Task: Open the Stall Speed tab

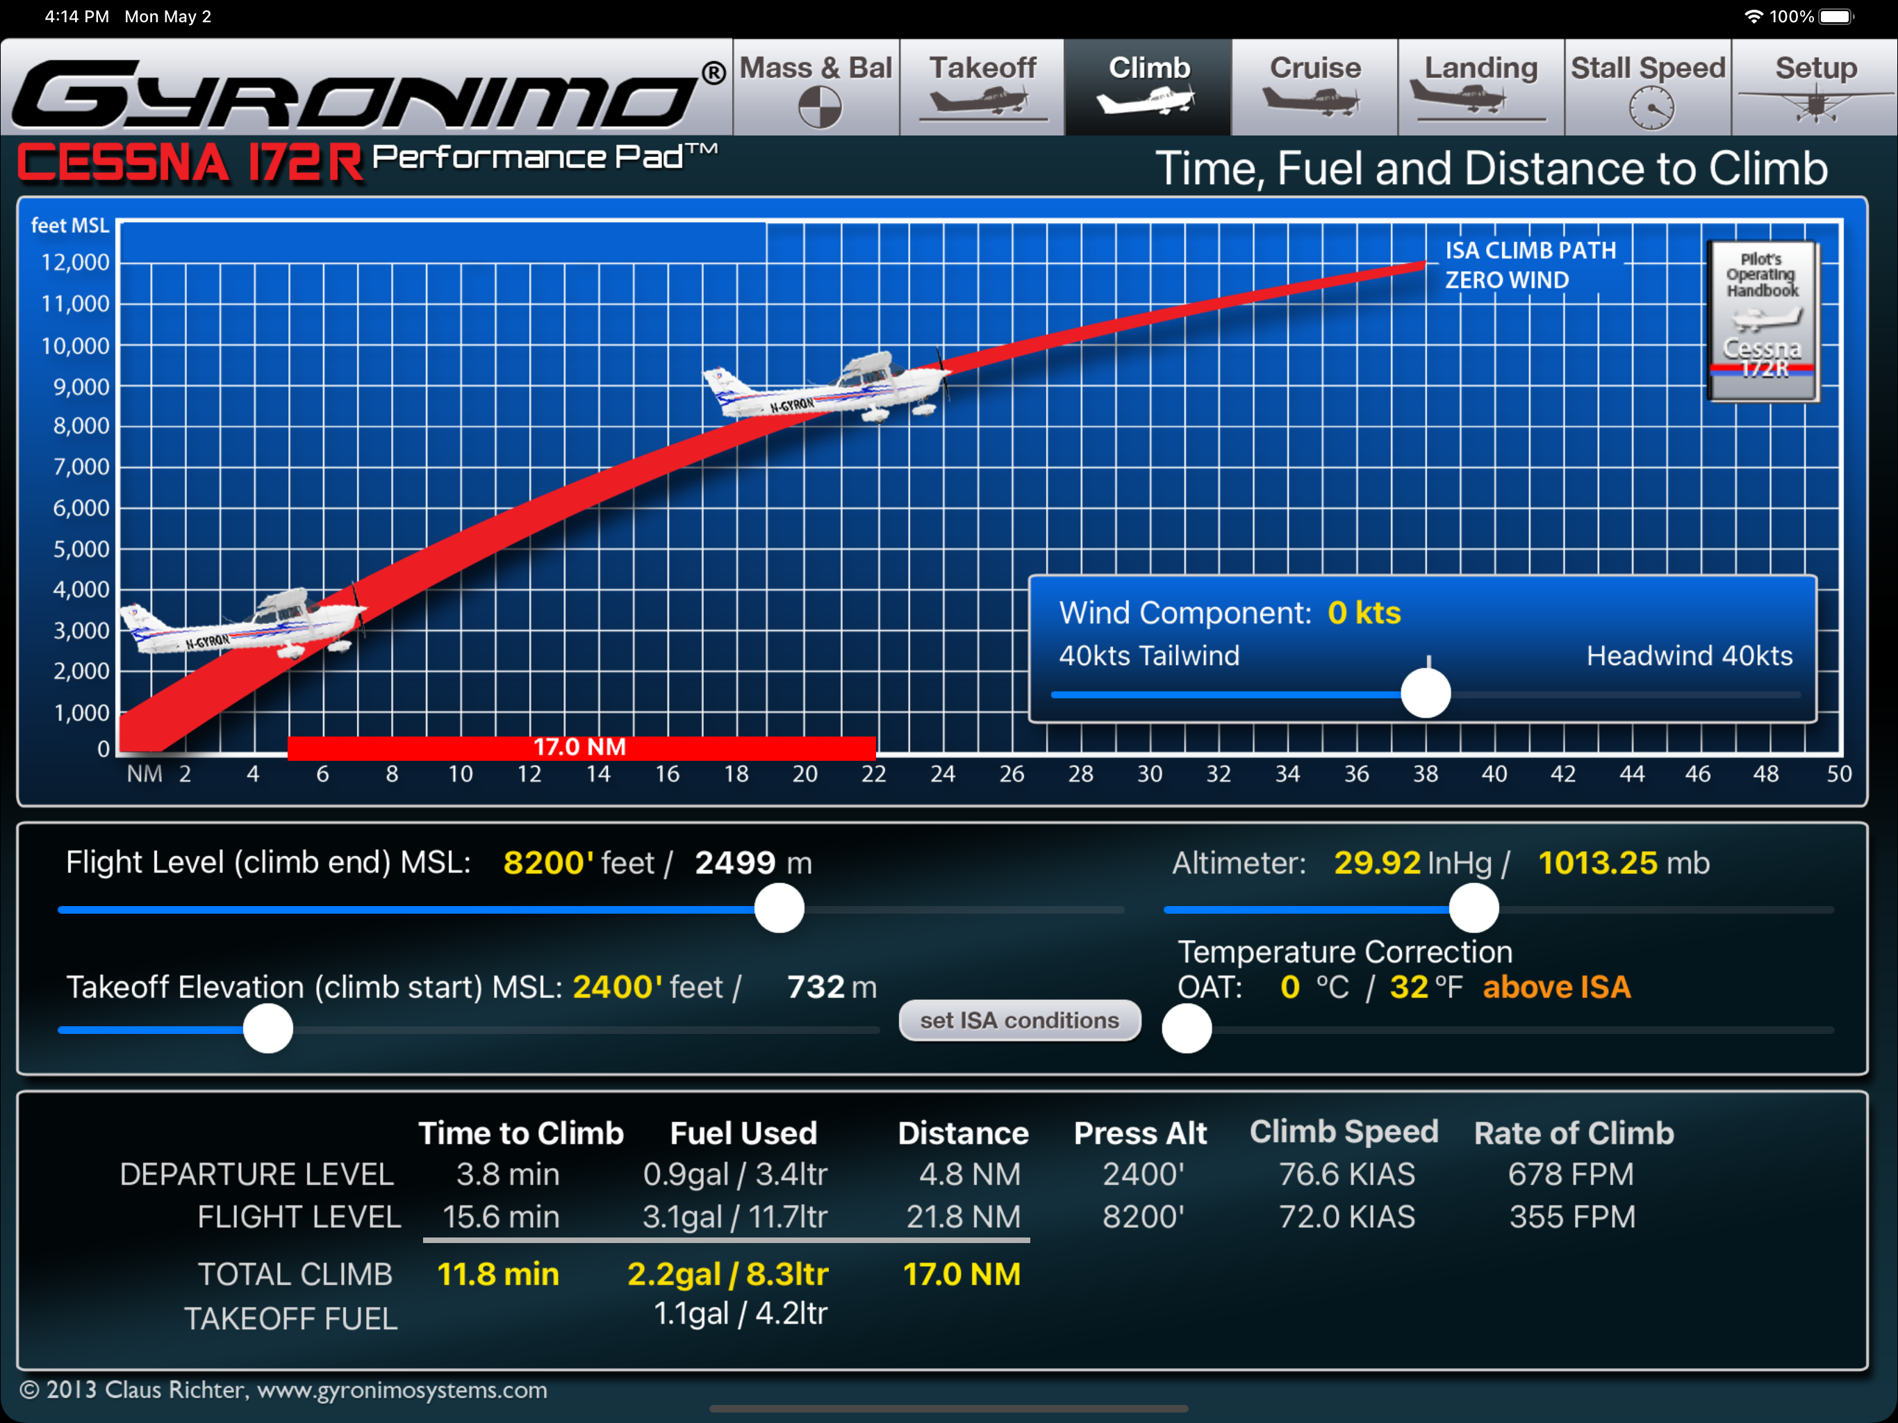Action: tap(1647, 87)
